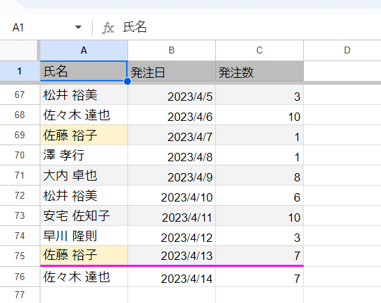The image size is (381, 303).
Task: Click date cell 2023/4/11
Action: pos(171,215)
